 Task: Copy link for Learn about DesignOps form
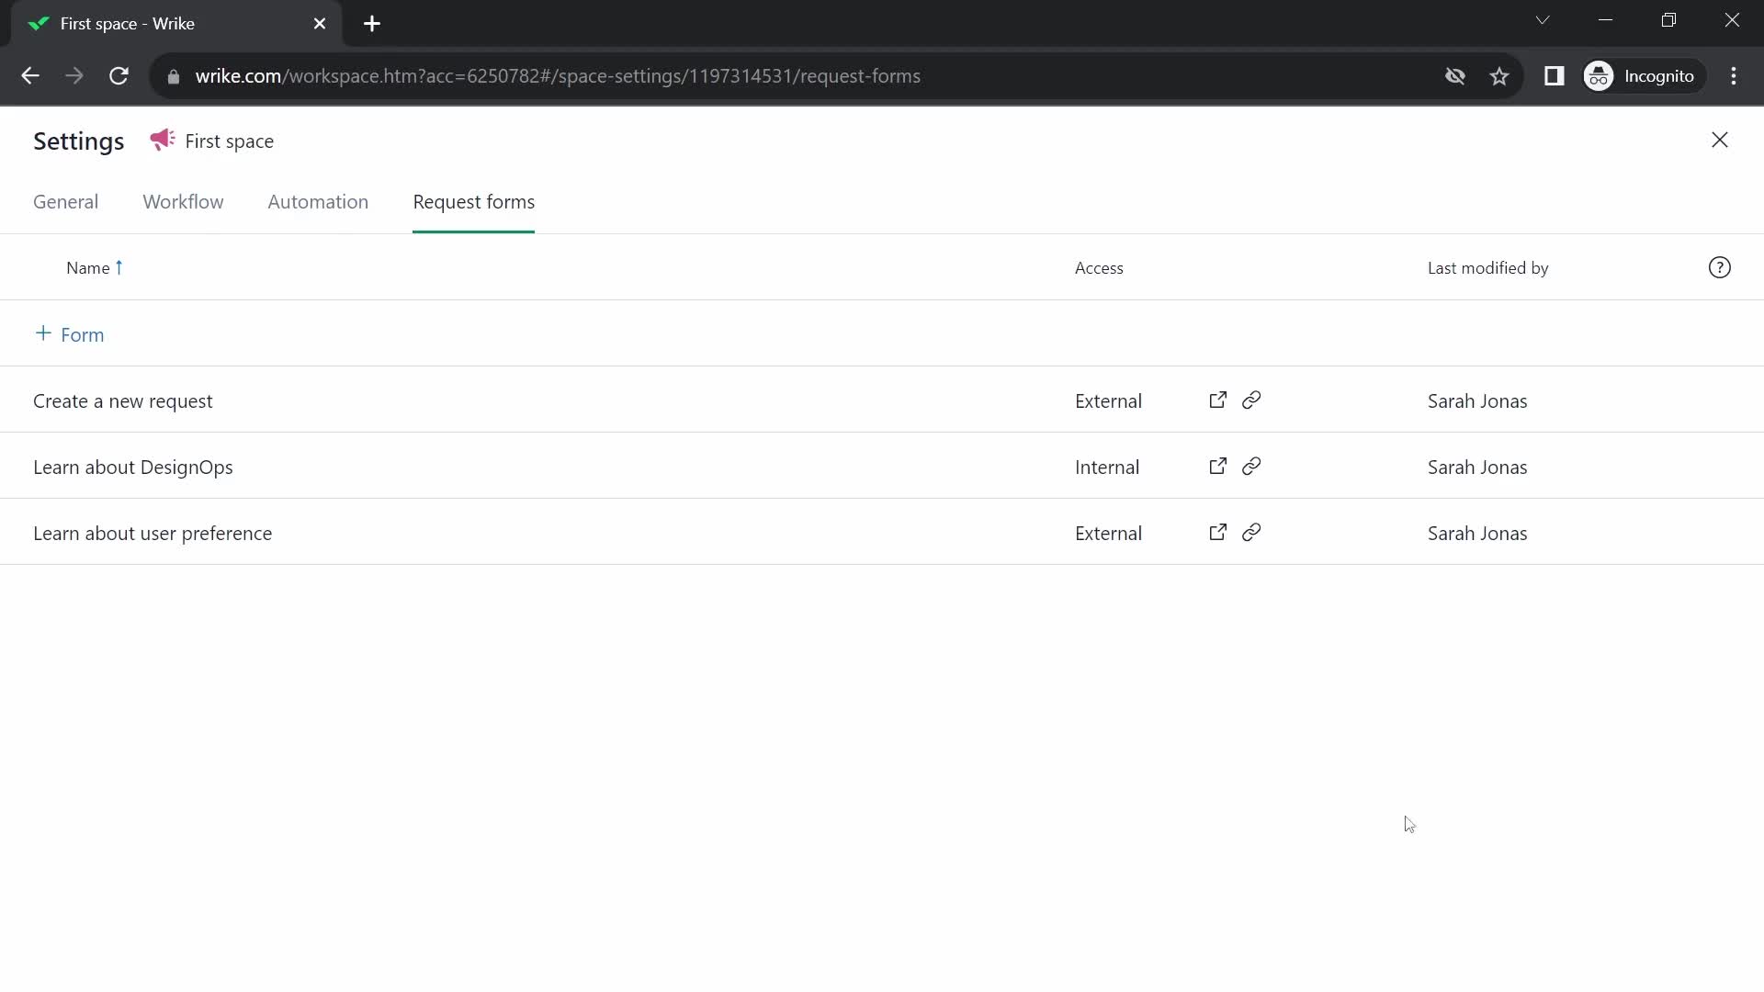pyautogui.click(x=1251, y=467)
